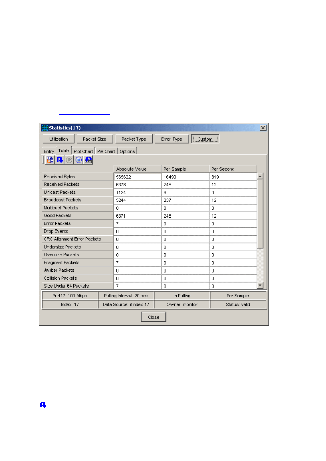
Task: Go to the Options tab
Action: [127, 151]
